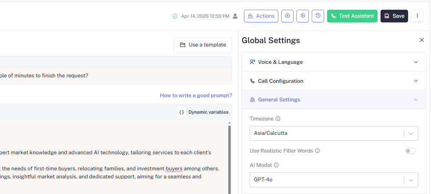
Task: Open the Actions menu
Action: (x=261, y=16)
